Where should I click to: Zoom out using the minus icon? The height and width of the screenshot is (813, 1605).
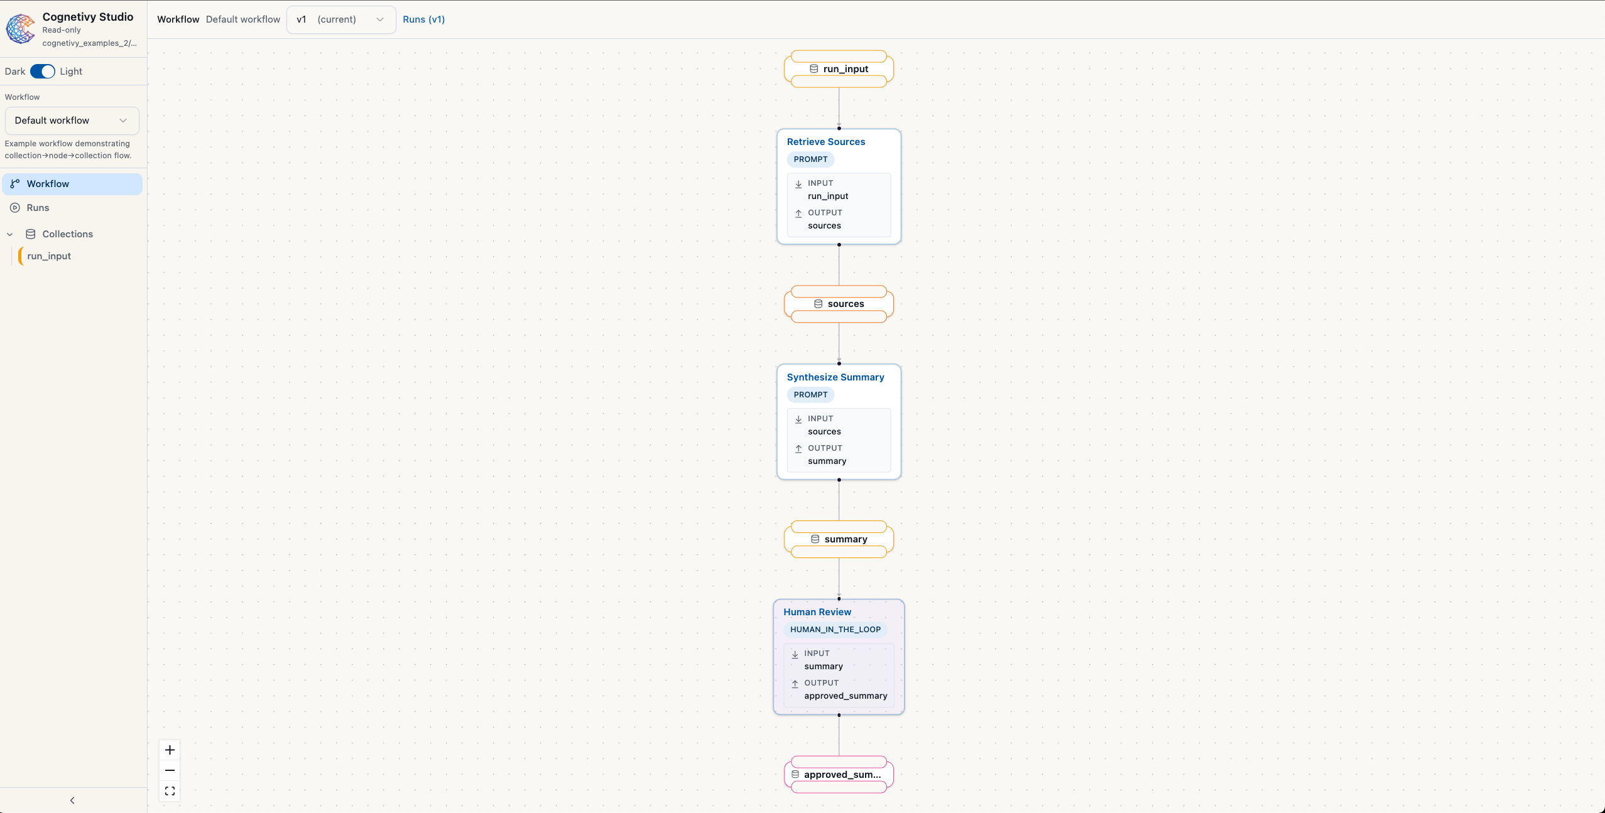coord(169,770)
